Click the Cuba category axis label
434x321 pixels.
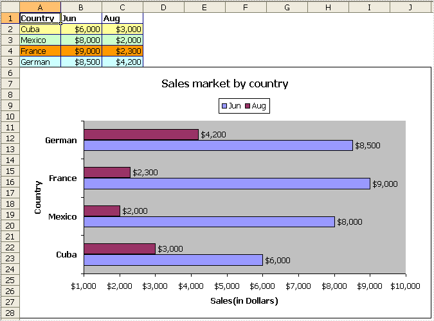pyautogui.click(x=66, y=255)
